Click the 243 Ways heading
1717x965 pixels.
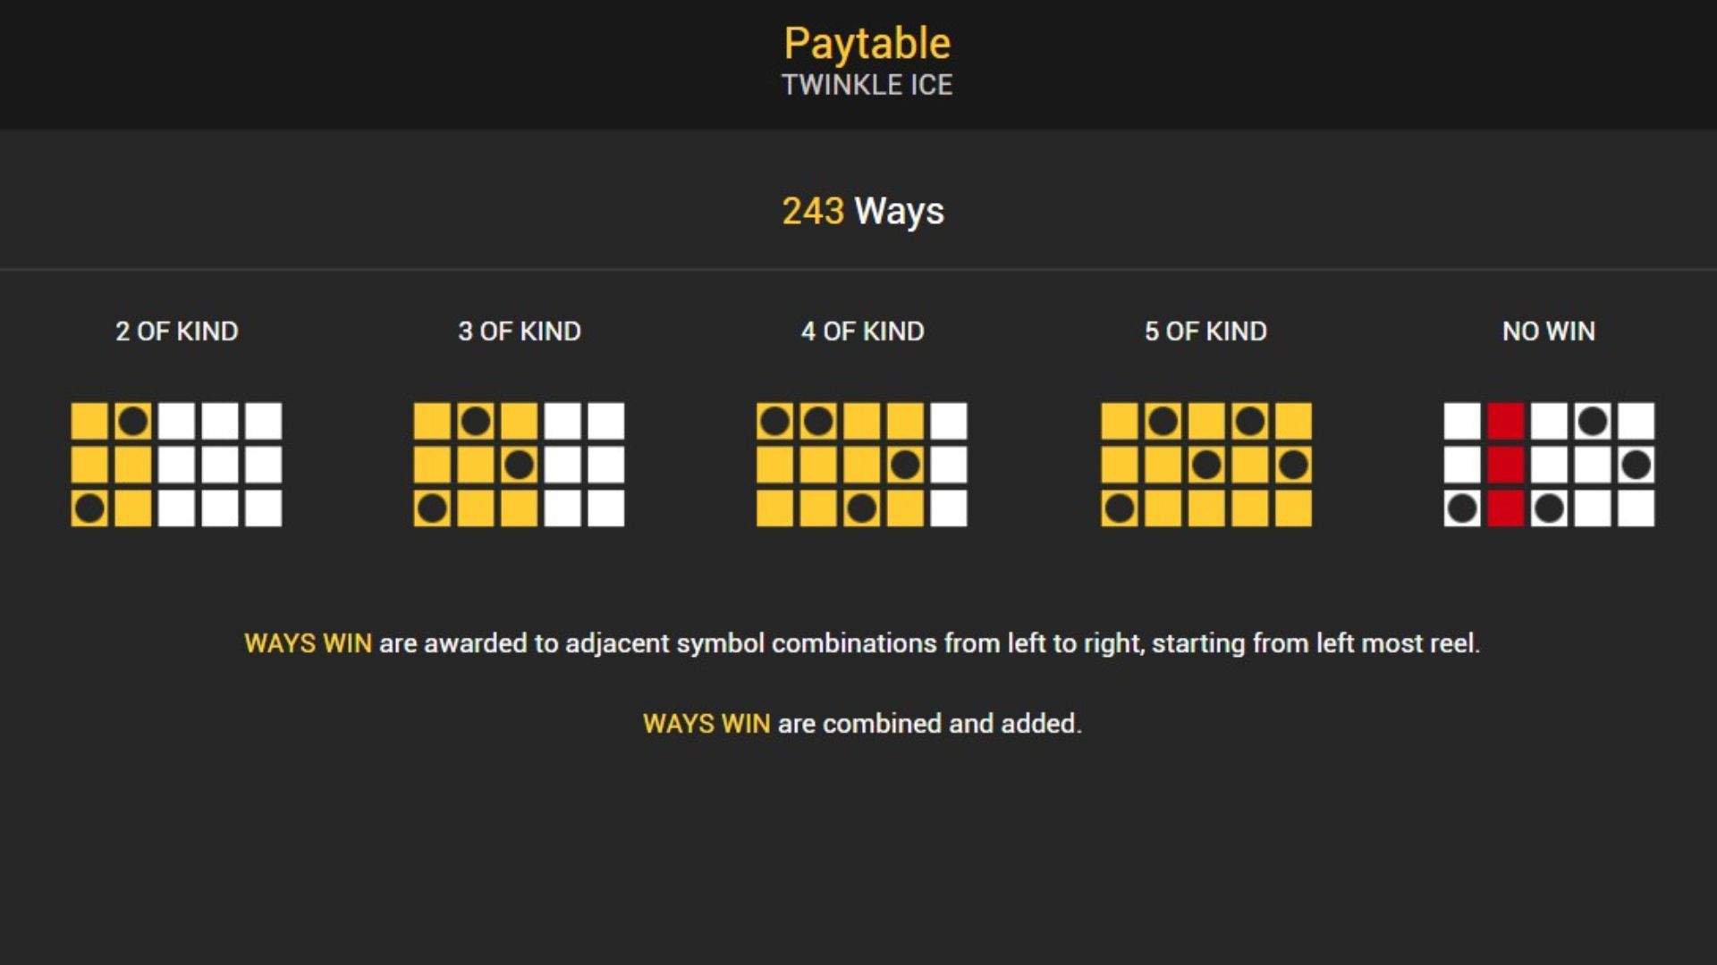[x=863, y=211]
